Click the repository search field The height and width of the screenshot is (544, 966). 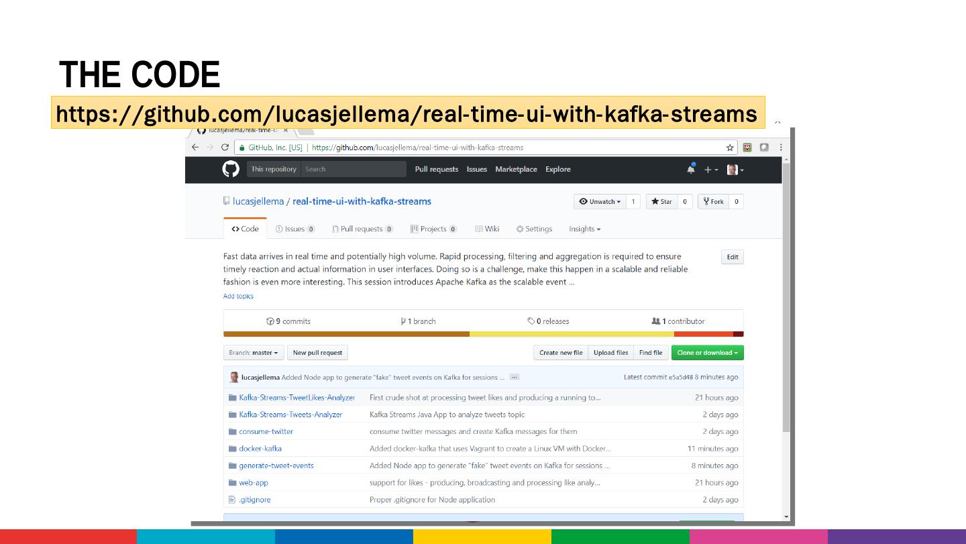pyautogui.click(x=353, y=170)
